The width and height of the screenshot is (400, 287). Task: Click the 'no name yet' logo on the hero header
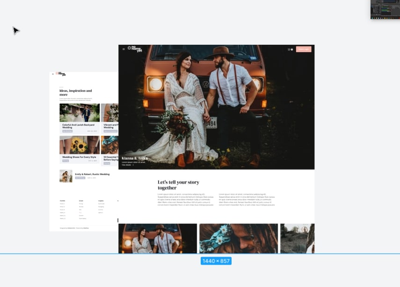click(x=135, y=49)
